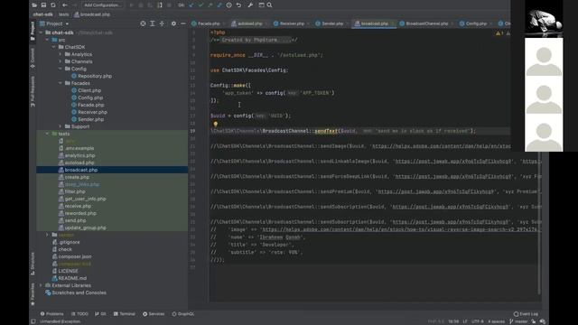Collapse the Config folder
The image size is (578, 325).
pos(61,69)
